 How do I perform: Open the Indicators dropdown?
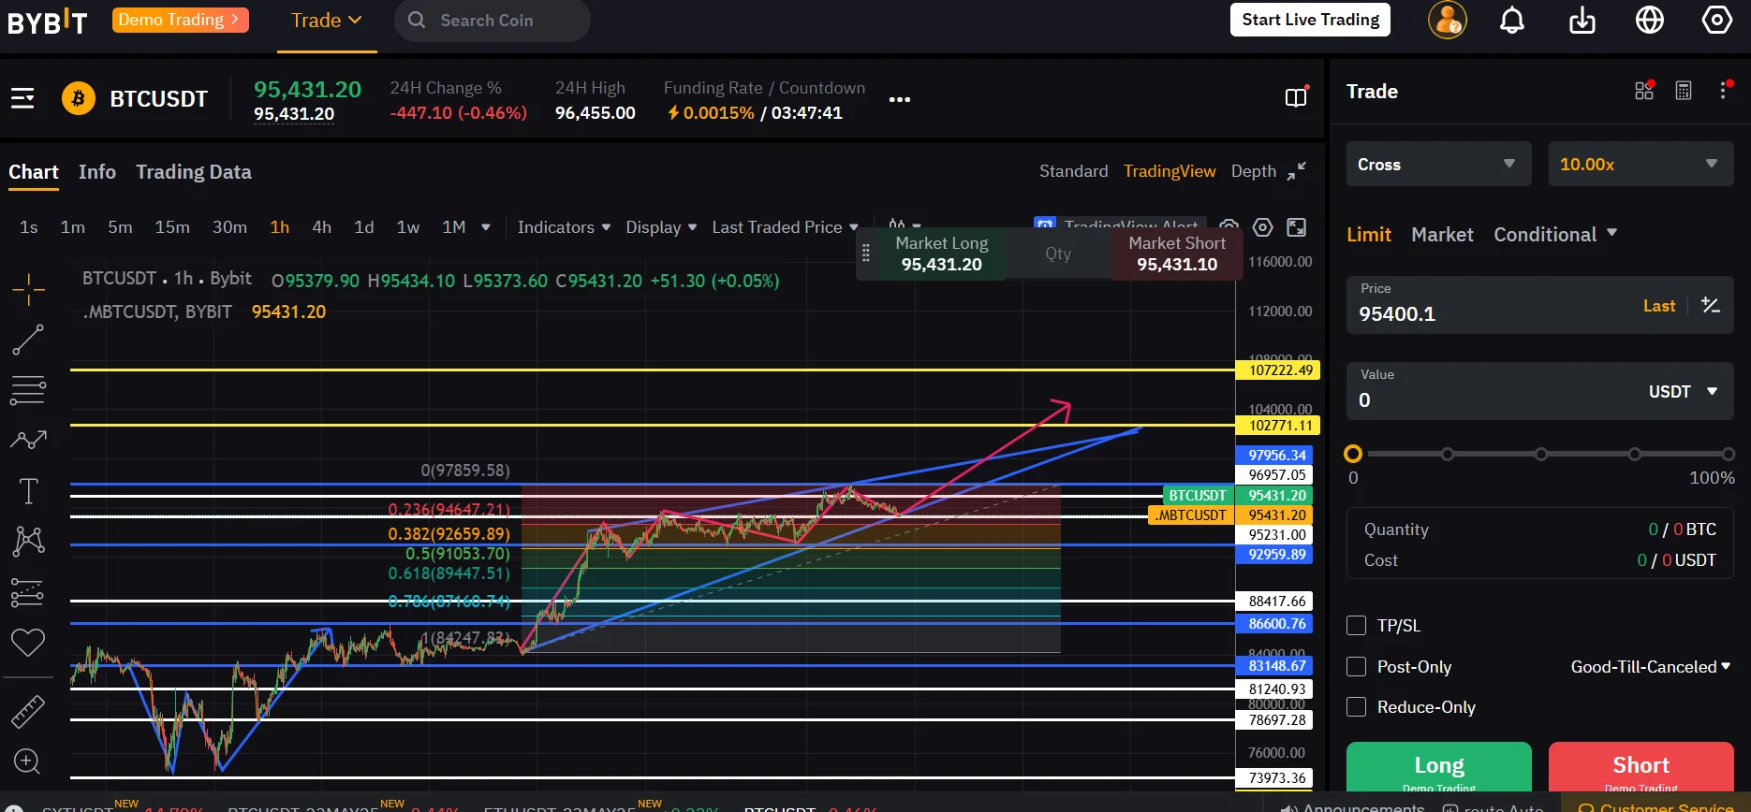564,227
